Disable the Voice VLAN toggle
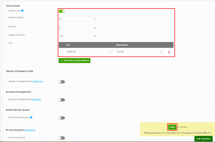Screen dimensions: 215x142 (x=62, y=11)
